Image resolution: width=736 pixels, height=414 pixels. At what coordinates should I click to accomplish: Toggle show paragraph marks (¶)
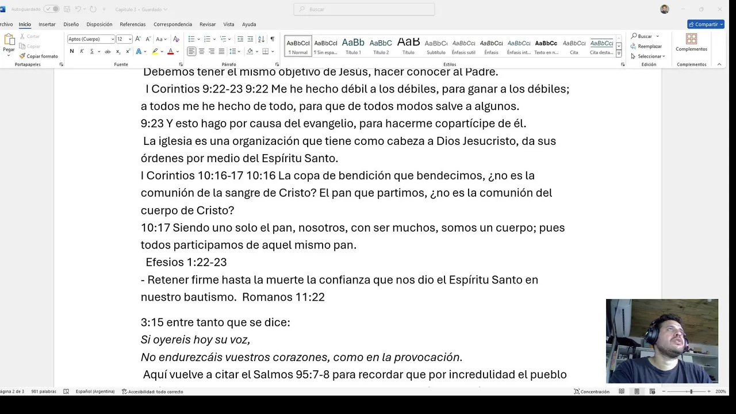click(x=272, y=39)
